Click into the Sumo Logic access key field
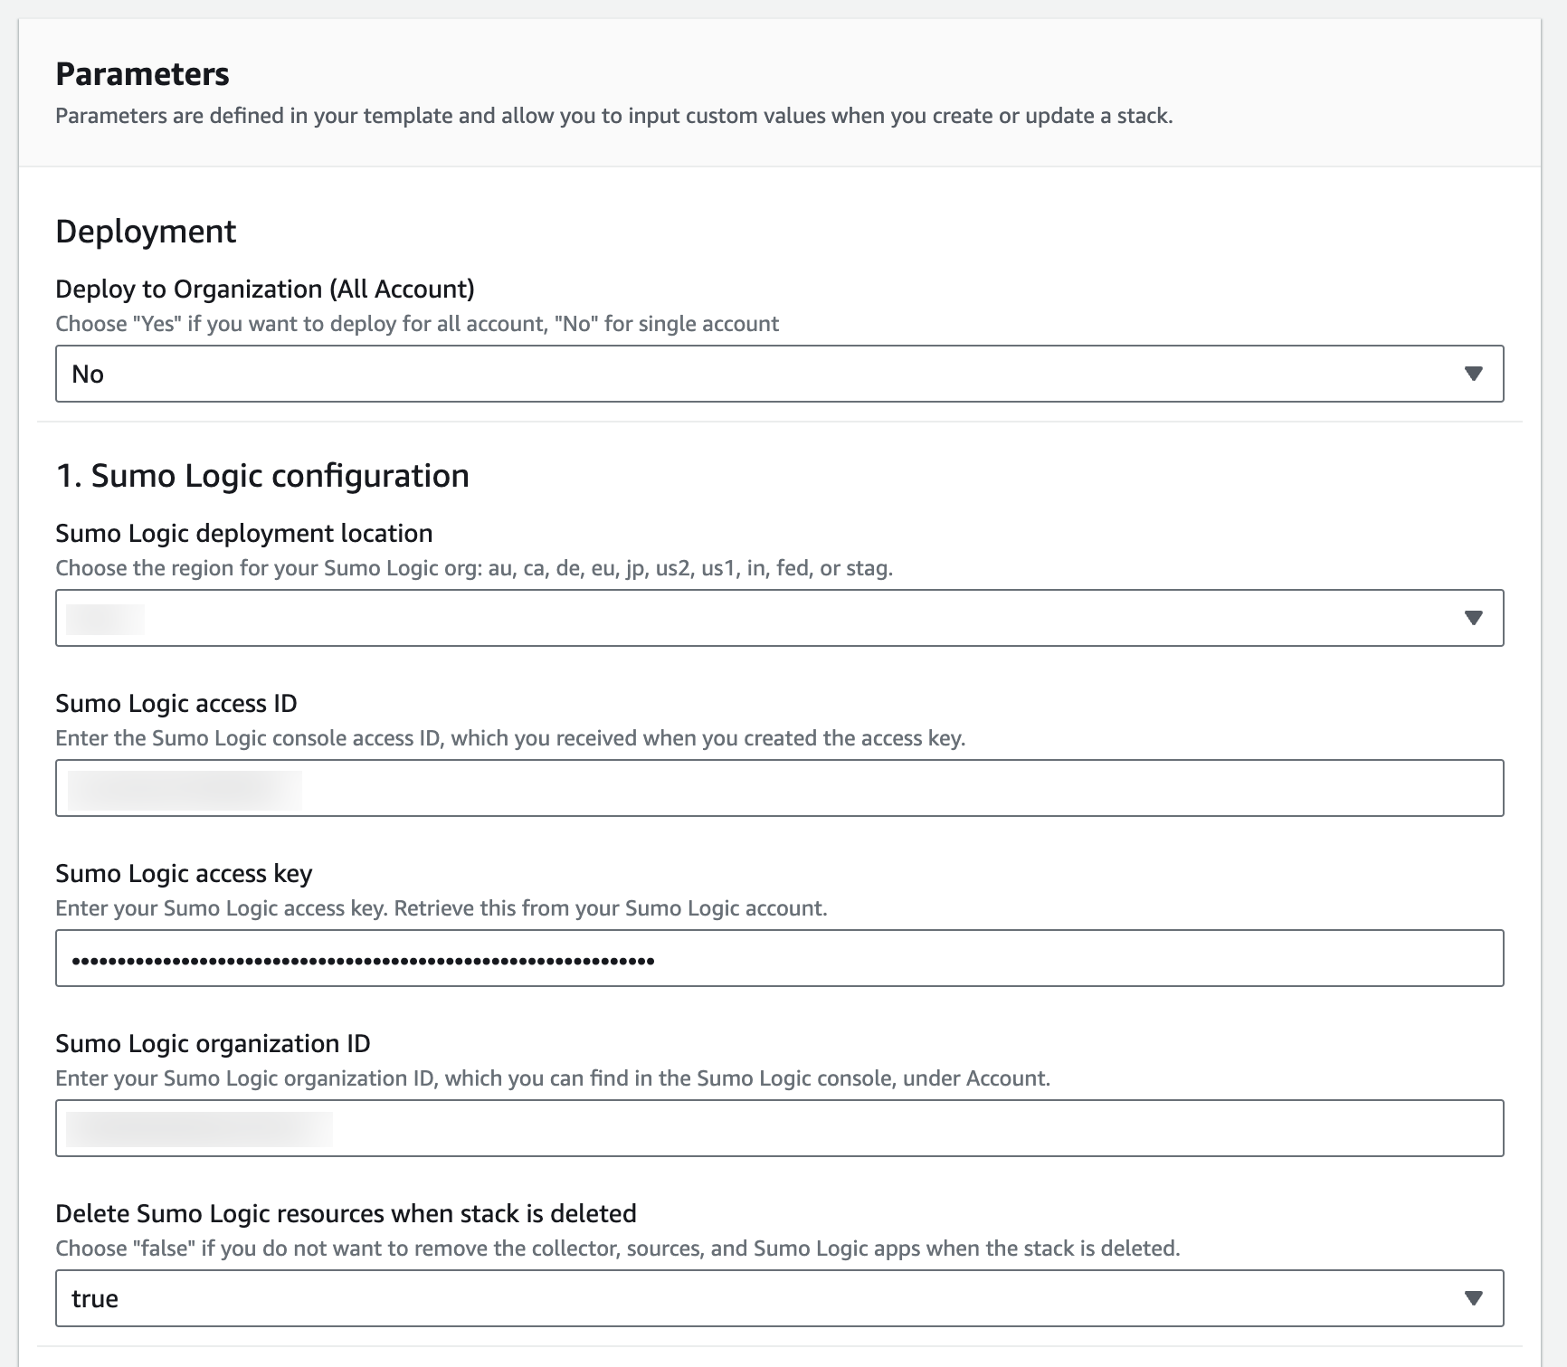This screenshot has height=1367, width=1567. [778, 958]
